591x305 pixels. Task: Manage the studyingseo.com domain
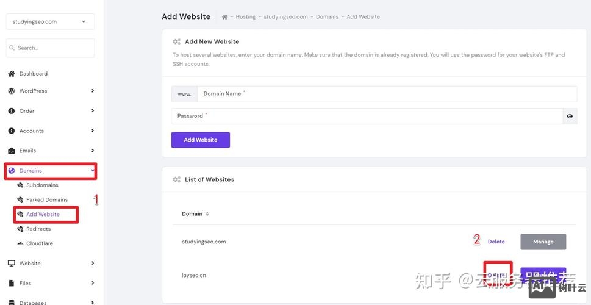pyautogui.click(x=543, y=242)
